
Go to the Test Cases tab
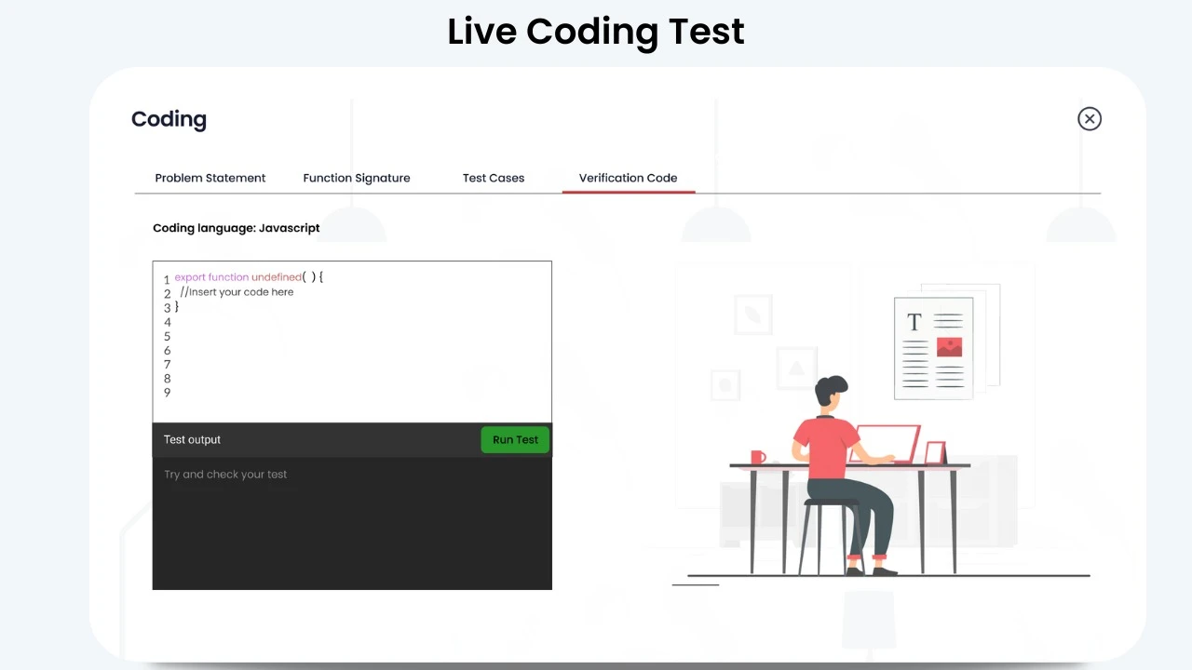494,178
